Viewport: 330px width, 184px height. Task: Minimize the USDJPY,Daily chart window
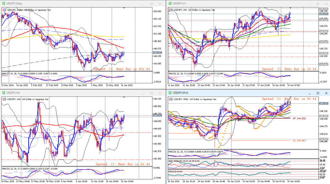point(143,4)
